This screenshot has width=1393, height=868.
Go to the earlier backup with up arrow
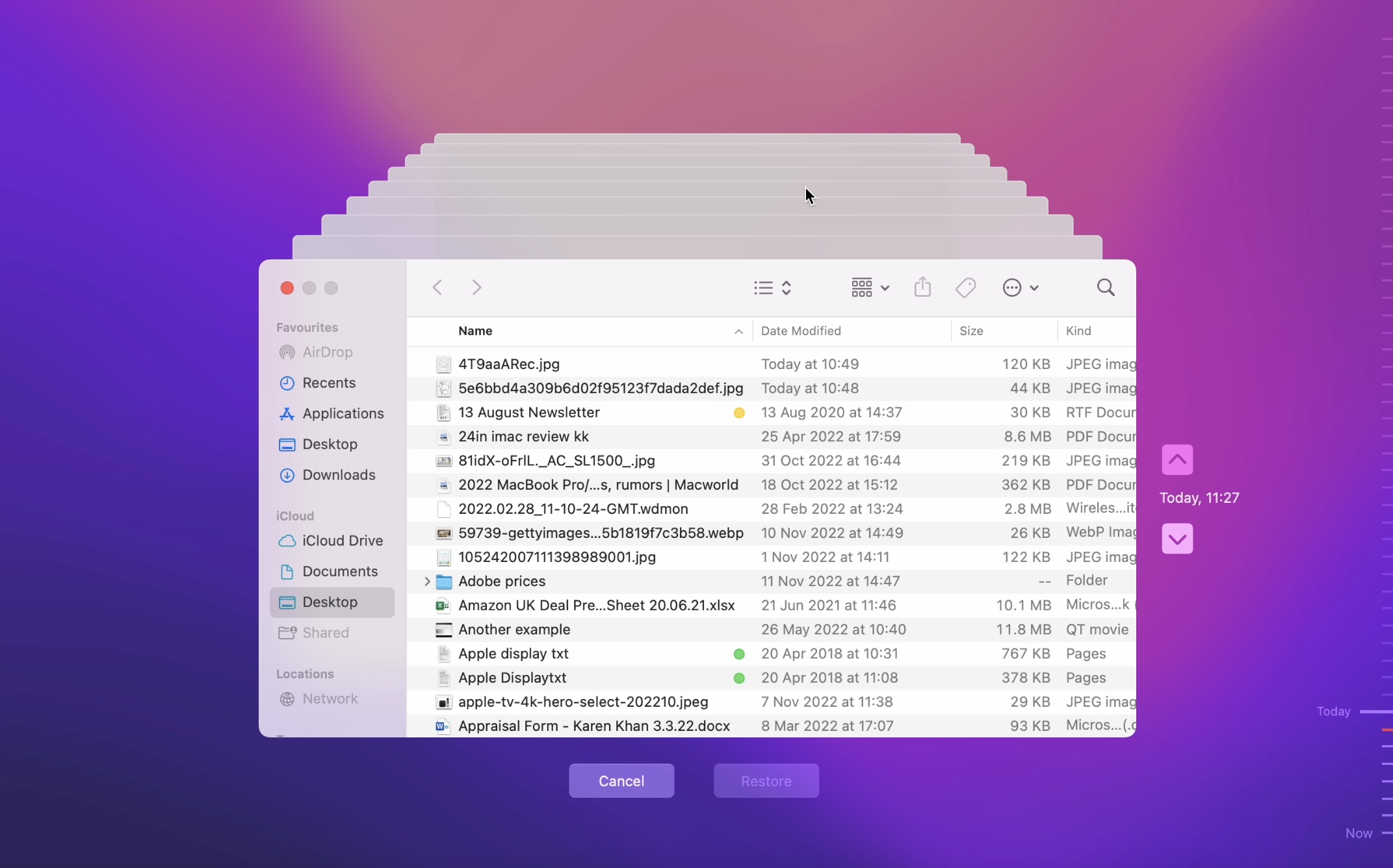pyautogui.click(x=1177, y=460)
